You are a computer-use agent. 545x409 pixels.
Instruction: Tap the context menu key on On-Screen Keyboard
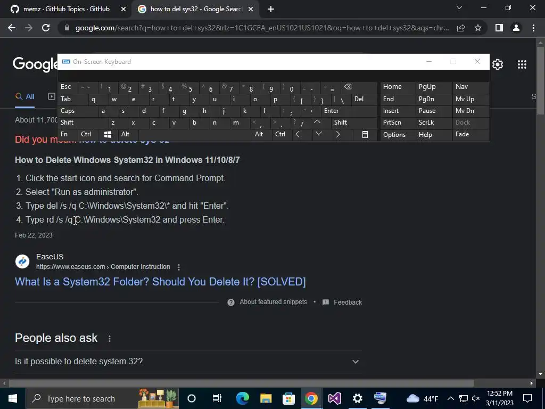tap(365, 134)
